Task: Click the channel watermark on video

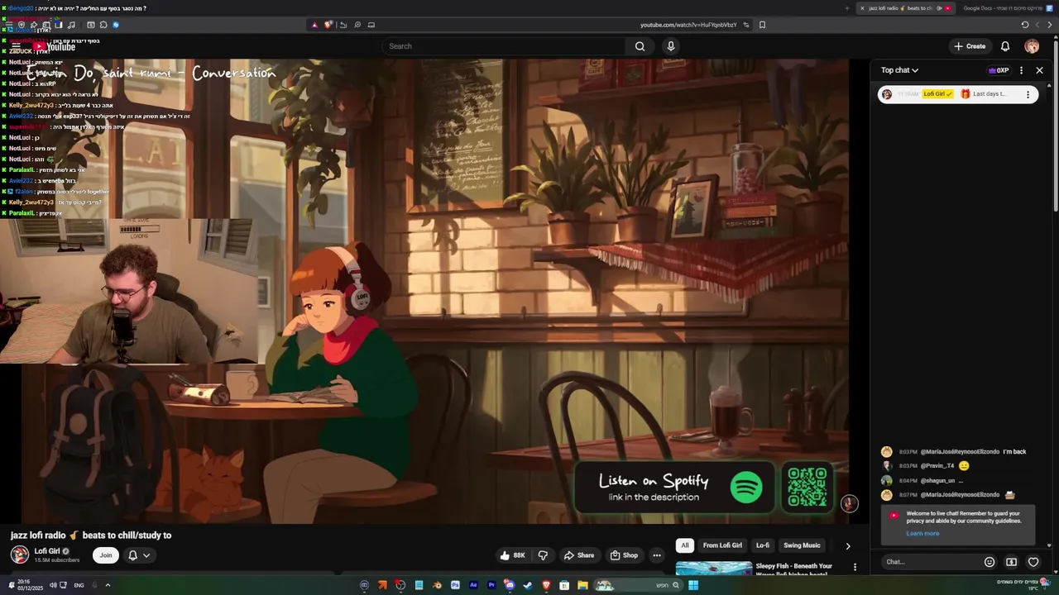Action: point(850,503)
